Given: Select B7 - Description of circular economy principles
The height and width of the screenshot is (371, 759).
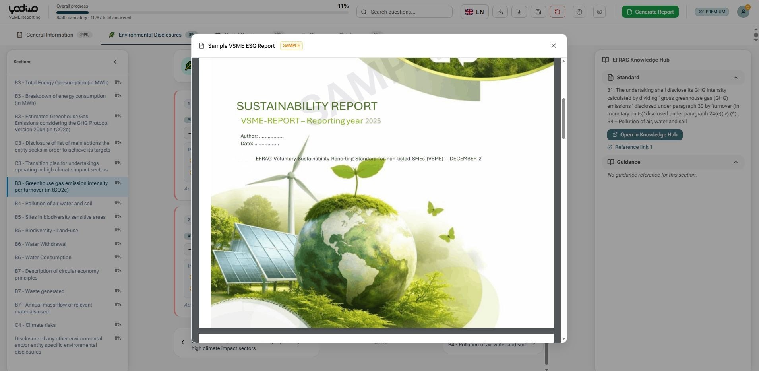Looking at the screenshot, I should point(68,274).
